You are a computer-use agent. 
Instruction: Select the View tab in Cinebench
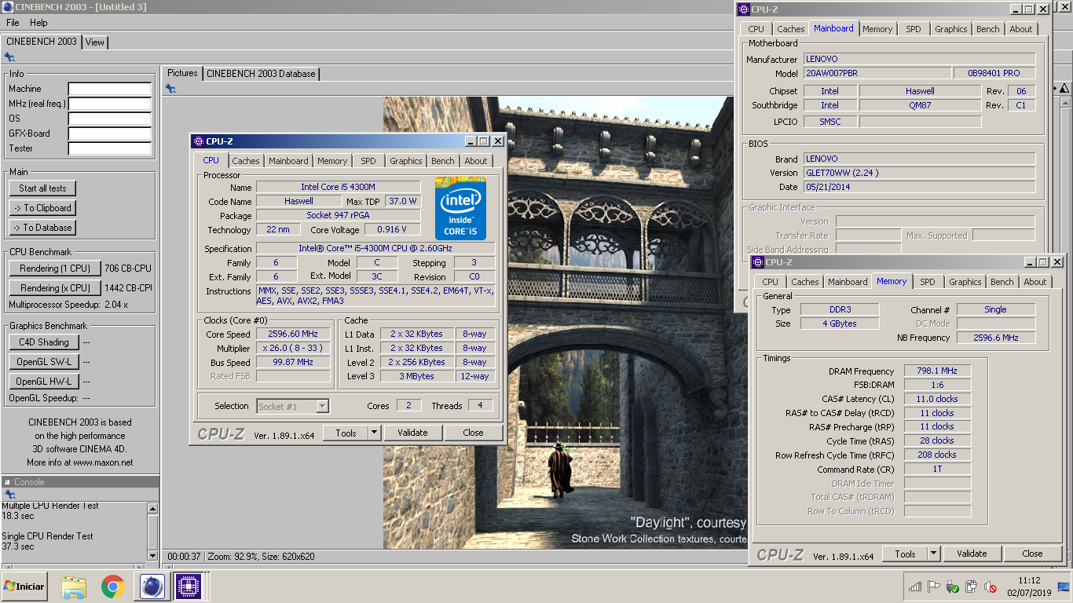coord(95,42)
